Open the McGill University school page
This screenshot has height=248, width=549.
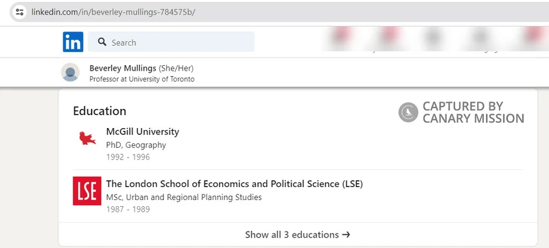click(143, 132)
